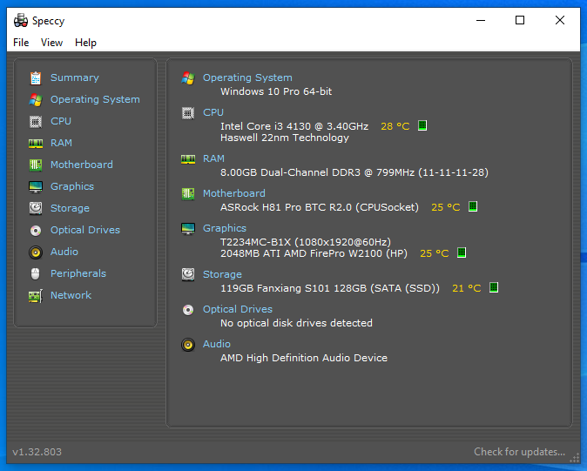Click the green temperature indicator beside motherboard 25 °C
This screenshot has height=471, width=587.
[473, 206]
